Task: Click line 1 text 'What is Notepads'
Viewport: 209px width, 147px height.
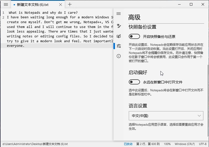Action: [x=24, y=13]
